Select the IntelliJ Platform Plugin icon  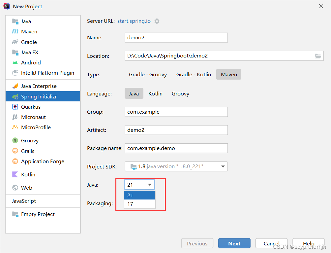15,73
